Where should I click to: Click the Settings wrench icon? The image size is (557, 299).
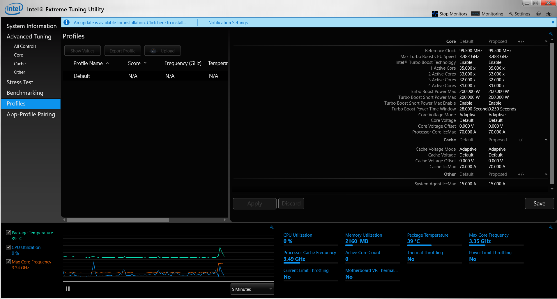click(x=511, y=14)
